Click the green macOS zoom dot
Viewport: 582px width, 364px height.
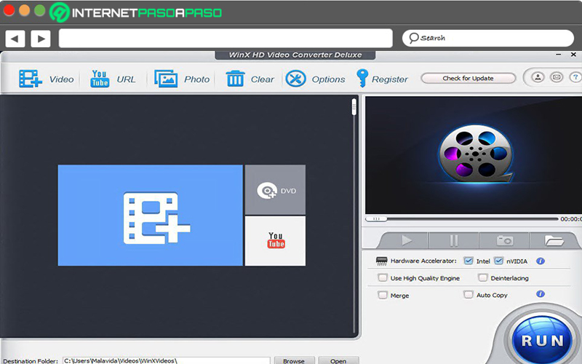(x=40, y=10)
